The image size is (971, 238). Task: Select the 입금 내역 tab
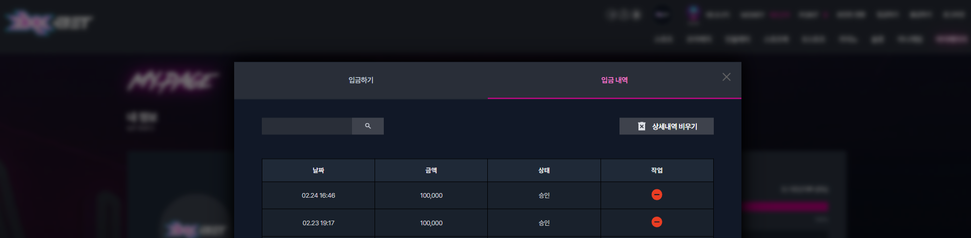pos(614,80)
